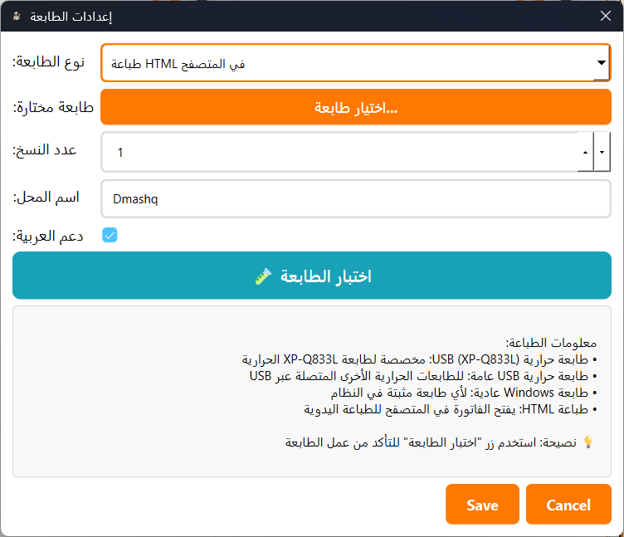The height and width of the screenshot is (537, 624).
Task: Click the shop name label
Action: tap(46, 198)
